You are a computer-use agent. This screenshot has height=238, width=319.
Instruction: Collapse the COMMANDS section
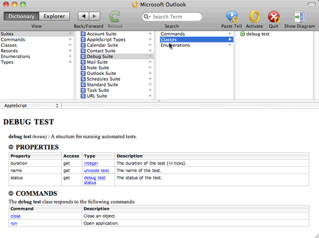11,193
